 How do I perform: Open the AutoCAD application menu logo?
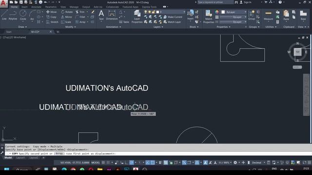(3, 3)
